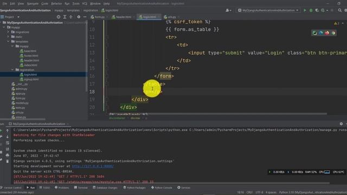
Task: Click the Run console horizontal scrollbar
Action: click(171, 183)
